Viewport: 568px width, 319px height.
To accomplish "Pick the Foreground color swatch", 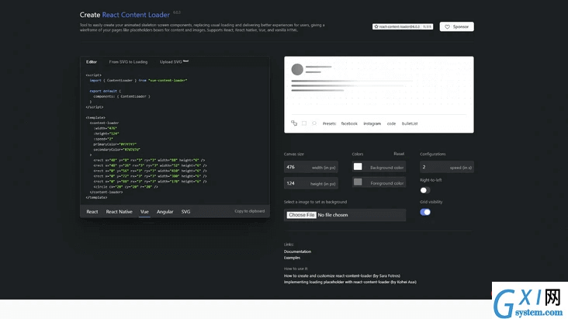I will [358, 182].
